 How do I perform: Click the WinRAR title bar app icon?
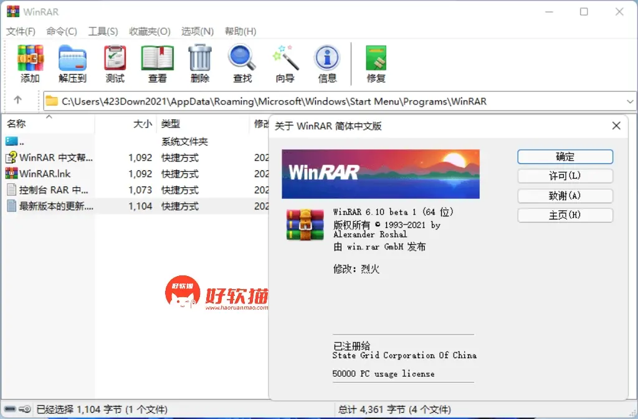pyautogui.click(x=13, y=11)
